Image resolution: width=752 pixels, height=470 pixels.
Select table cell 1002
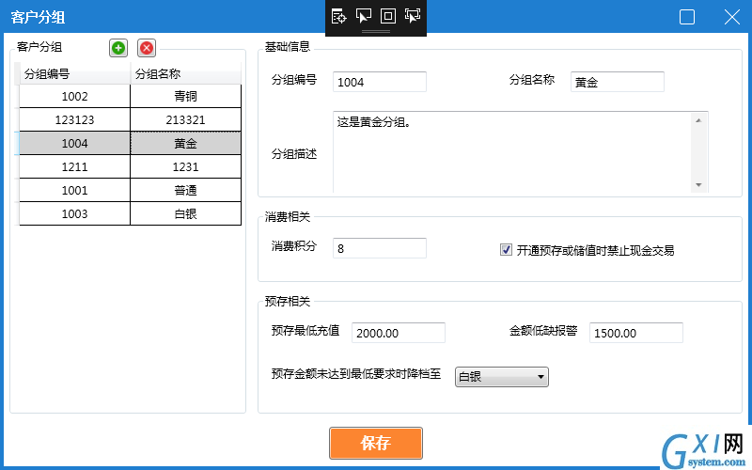(x=75, y=97)
